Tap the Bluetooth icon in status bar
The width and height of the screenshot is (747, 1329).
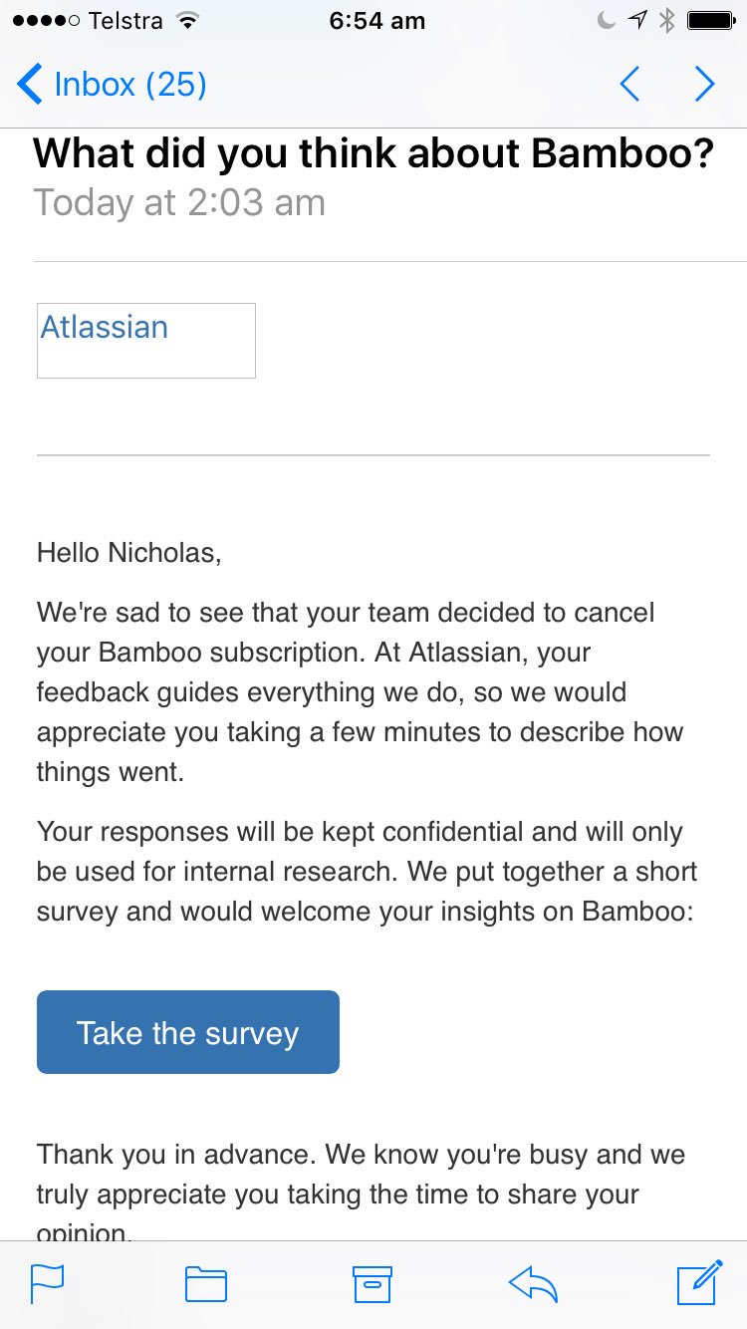pyautogui.click(x=667, y=21)
